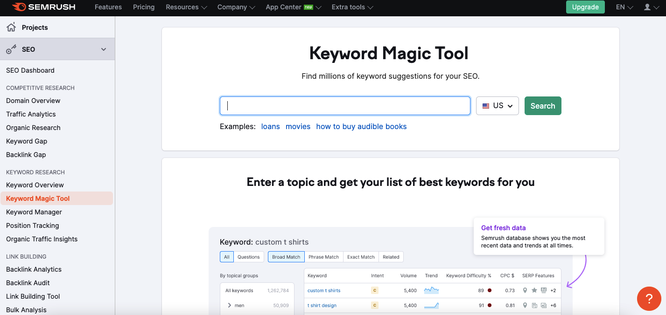Click the Projects home icon in the sidebar
Viewport: 666px width, 315px height.
click(x=10, y=27)
